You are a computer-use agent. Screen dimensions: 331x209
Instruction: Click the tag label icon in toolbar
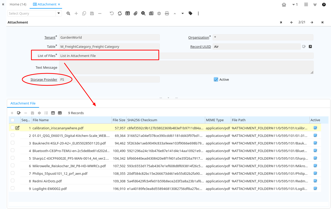pos(191,13)
